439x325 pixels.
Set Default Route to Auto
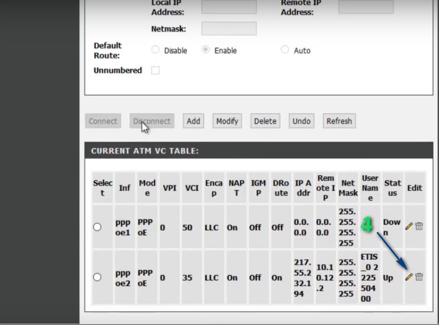point(285,50)
